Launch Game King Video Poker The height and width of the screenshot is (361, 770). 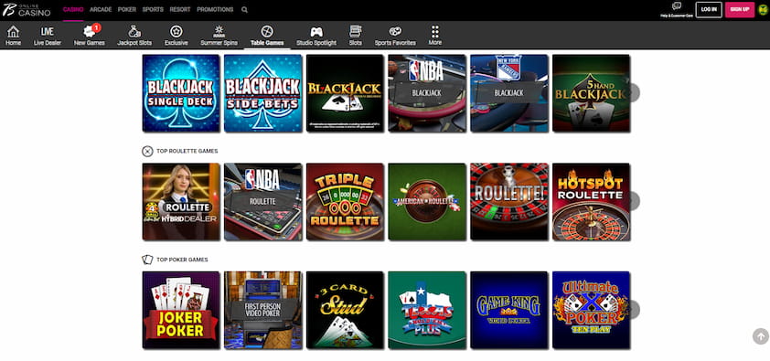pyautogui.click(x=508, y=310)
